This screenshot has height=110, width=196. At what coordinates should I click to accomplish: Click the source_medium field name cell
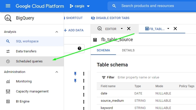pyautogui.click(x=112, y=101)
